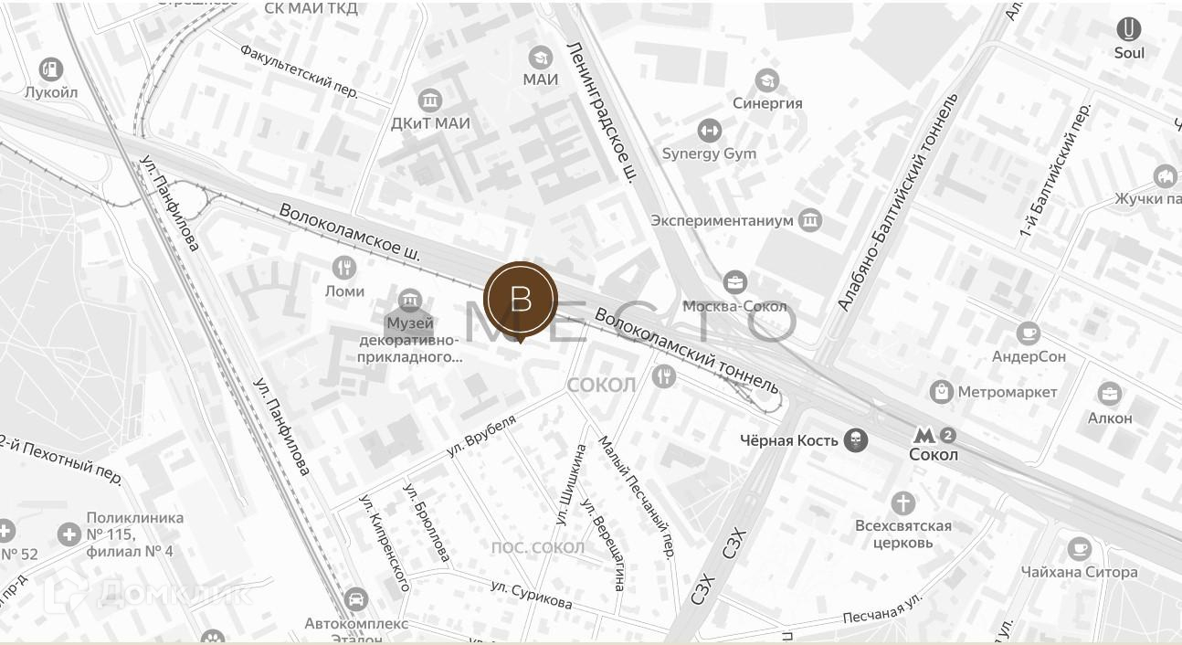This screenshot has height=645, width=1182.
Task: Open the Автокомплекс Эталон car icon
Action: [x=356, y=600]
